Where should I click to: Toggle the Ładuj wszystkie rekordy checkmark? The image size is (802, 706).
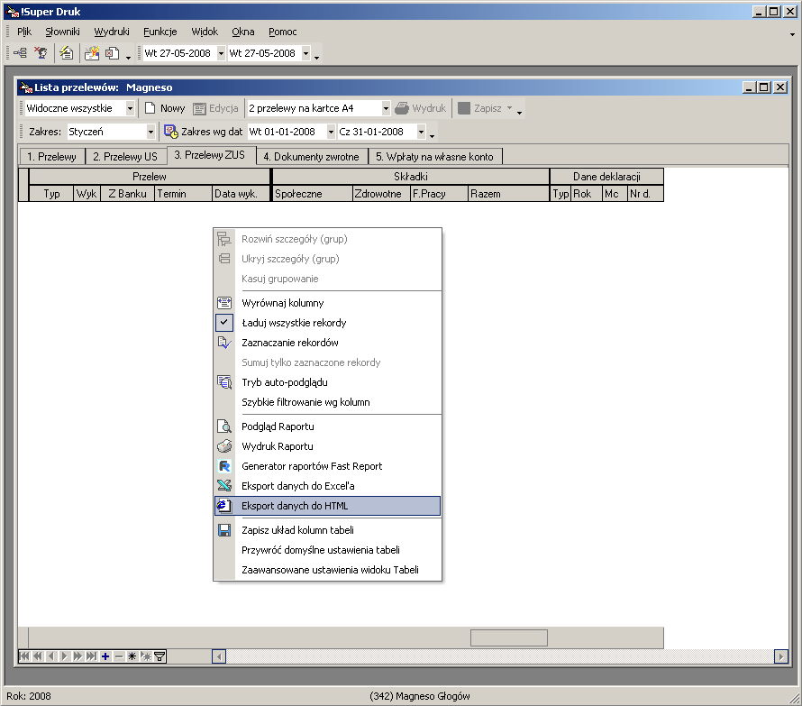pos(224,323)
